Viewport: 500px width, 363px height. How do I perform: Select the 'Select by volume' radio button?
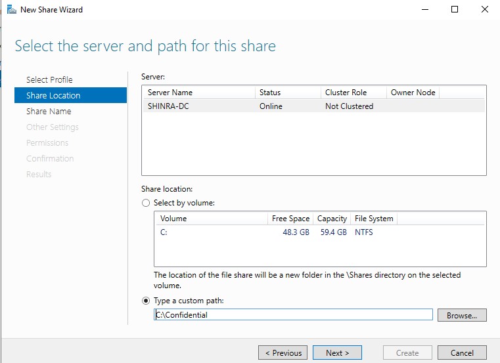pyautogui.click(x=146, y=203)
